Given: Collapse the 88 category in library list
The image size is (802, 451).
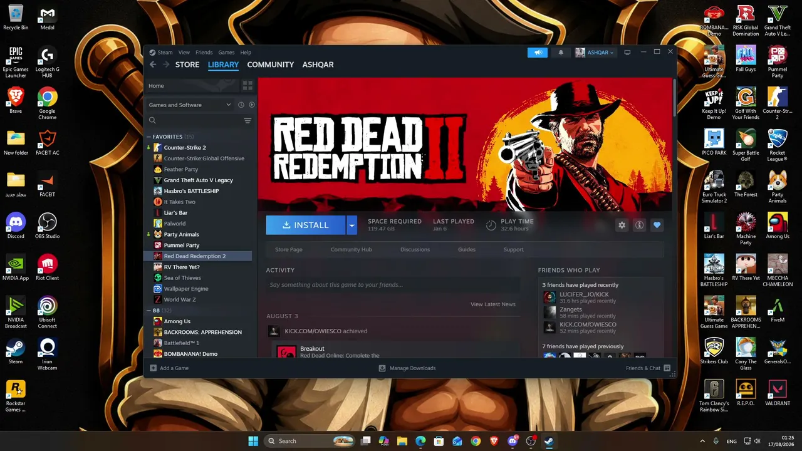Looking at the screenshot, I should click(148, 311).
